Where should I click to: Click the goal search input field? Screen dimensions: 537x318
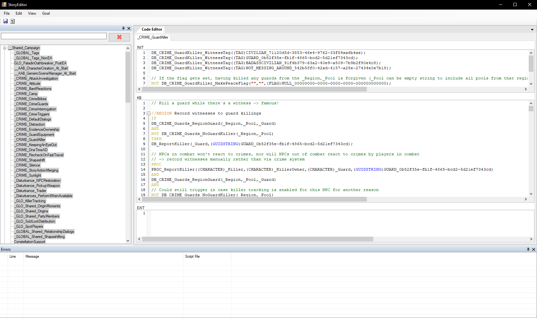point(54,36)
